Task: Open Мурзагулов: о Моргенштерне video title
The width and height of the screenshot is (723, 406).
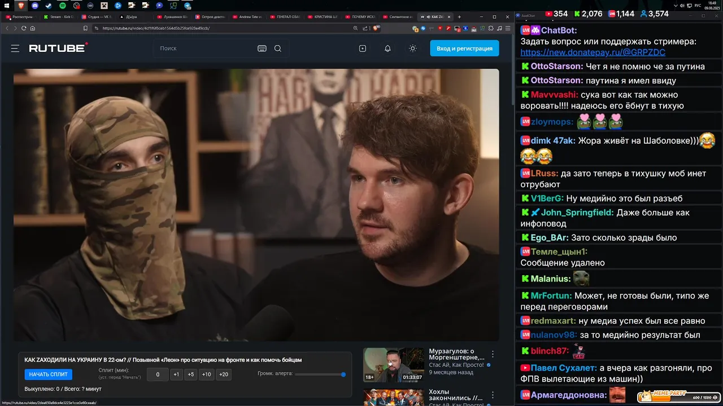Action: [456, 354]
